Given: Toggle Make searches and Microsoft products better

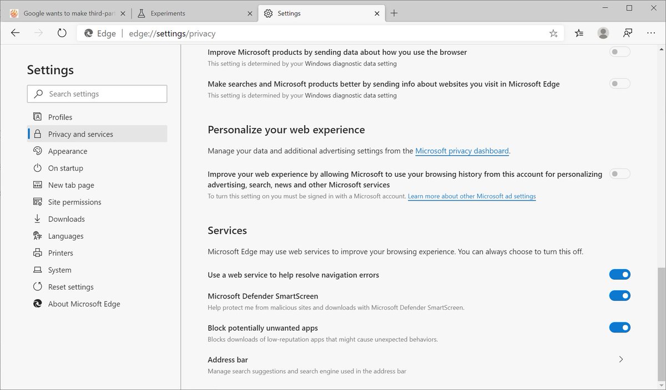Looking at the screenshot, I should pyautogui.click(x=620, y=84).
